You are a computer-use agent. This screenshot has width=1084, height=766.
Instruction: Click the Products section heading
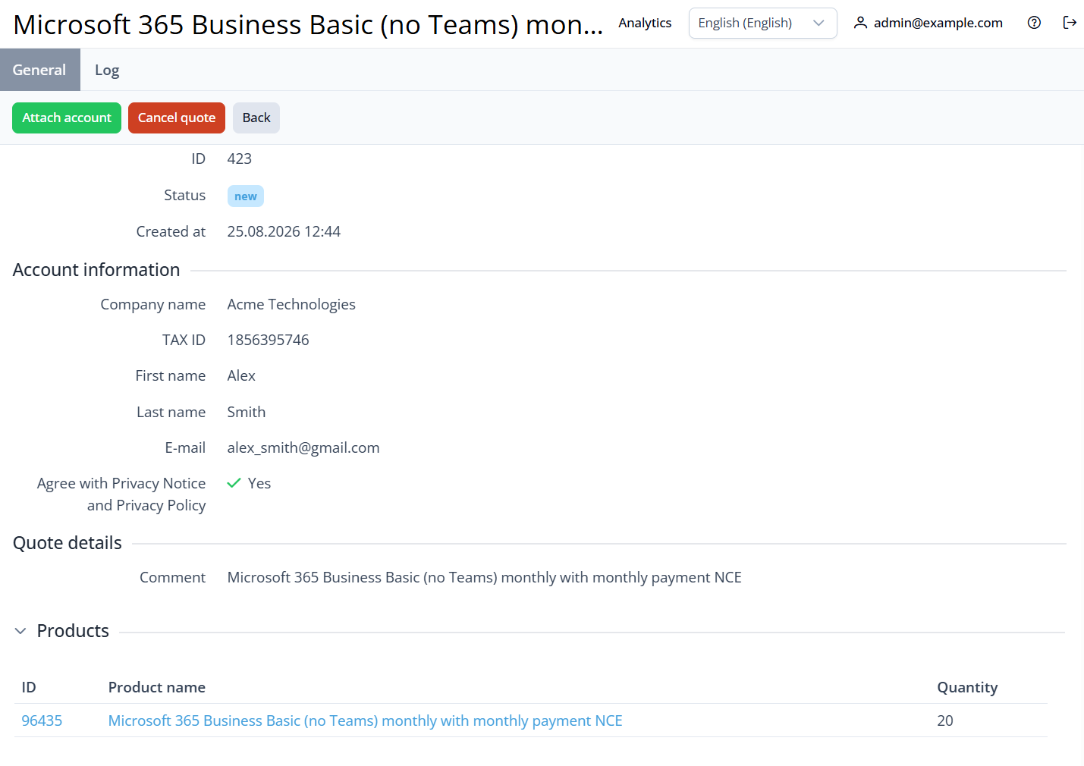(73, 631)
